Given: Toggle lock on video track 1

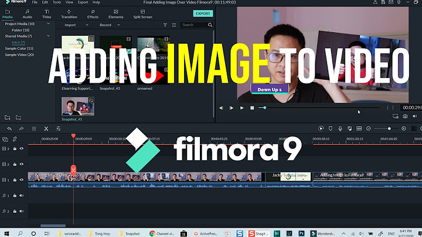Looking at the screenshot, I should [15, 180].
